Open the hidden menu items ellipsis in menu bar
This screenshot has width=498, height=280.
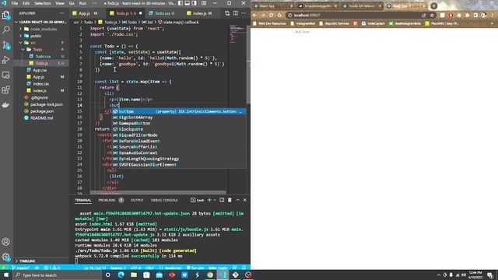(94, 3)
